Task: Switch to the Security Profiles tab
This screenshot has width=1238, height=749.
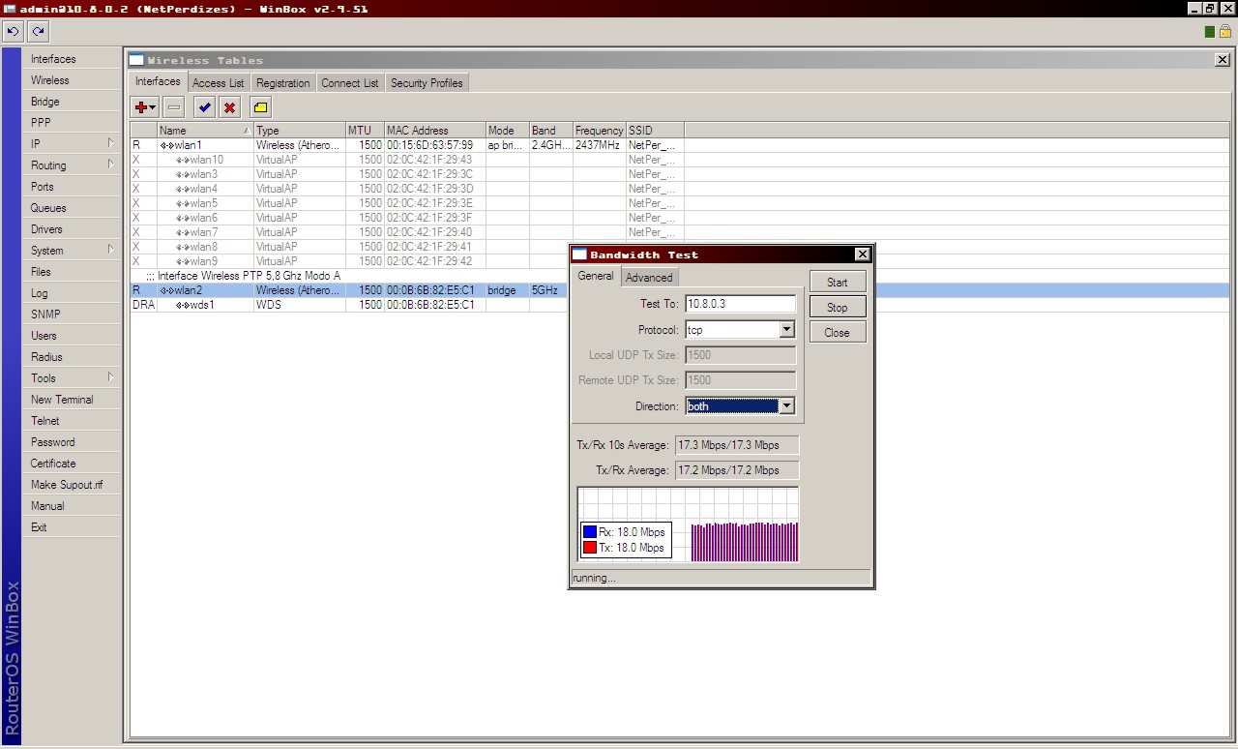Action: tap(426, 83)
